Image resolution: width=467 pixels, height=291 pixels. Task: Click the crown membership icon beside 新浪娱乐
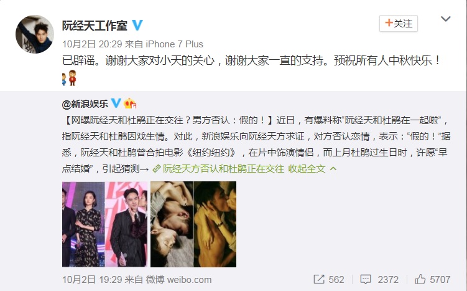(130, 103)
